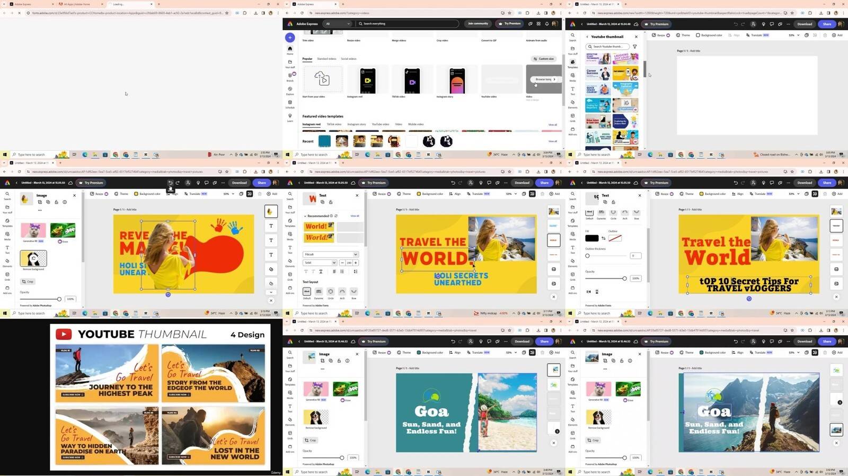
Task: Select the Dynamic text layout in the Recommended fonts Text panel
Action: (x=319, y=292)
